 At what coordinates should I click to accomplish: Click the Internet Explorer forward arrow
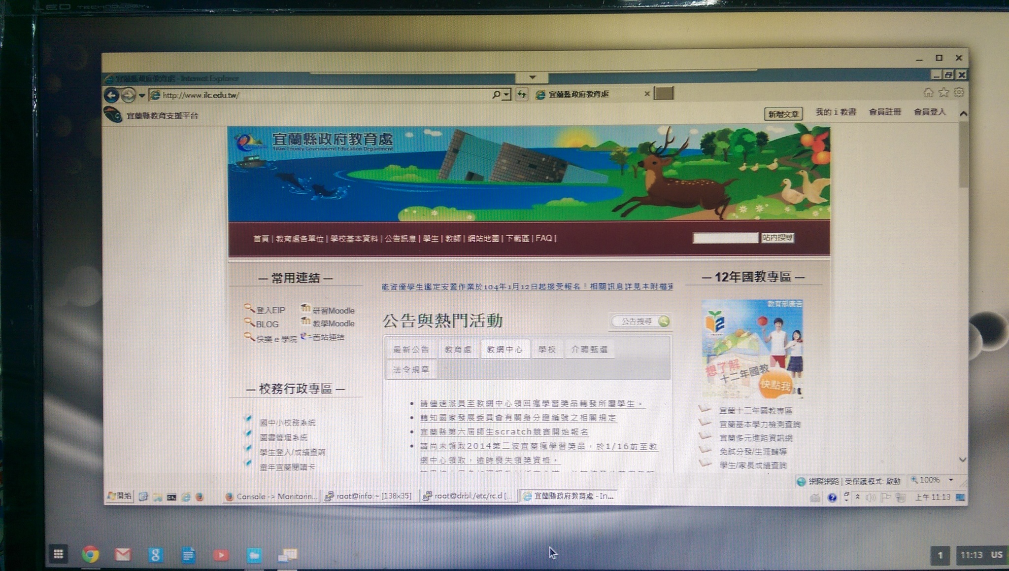tap(128, 95)
